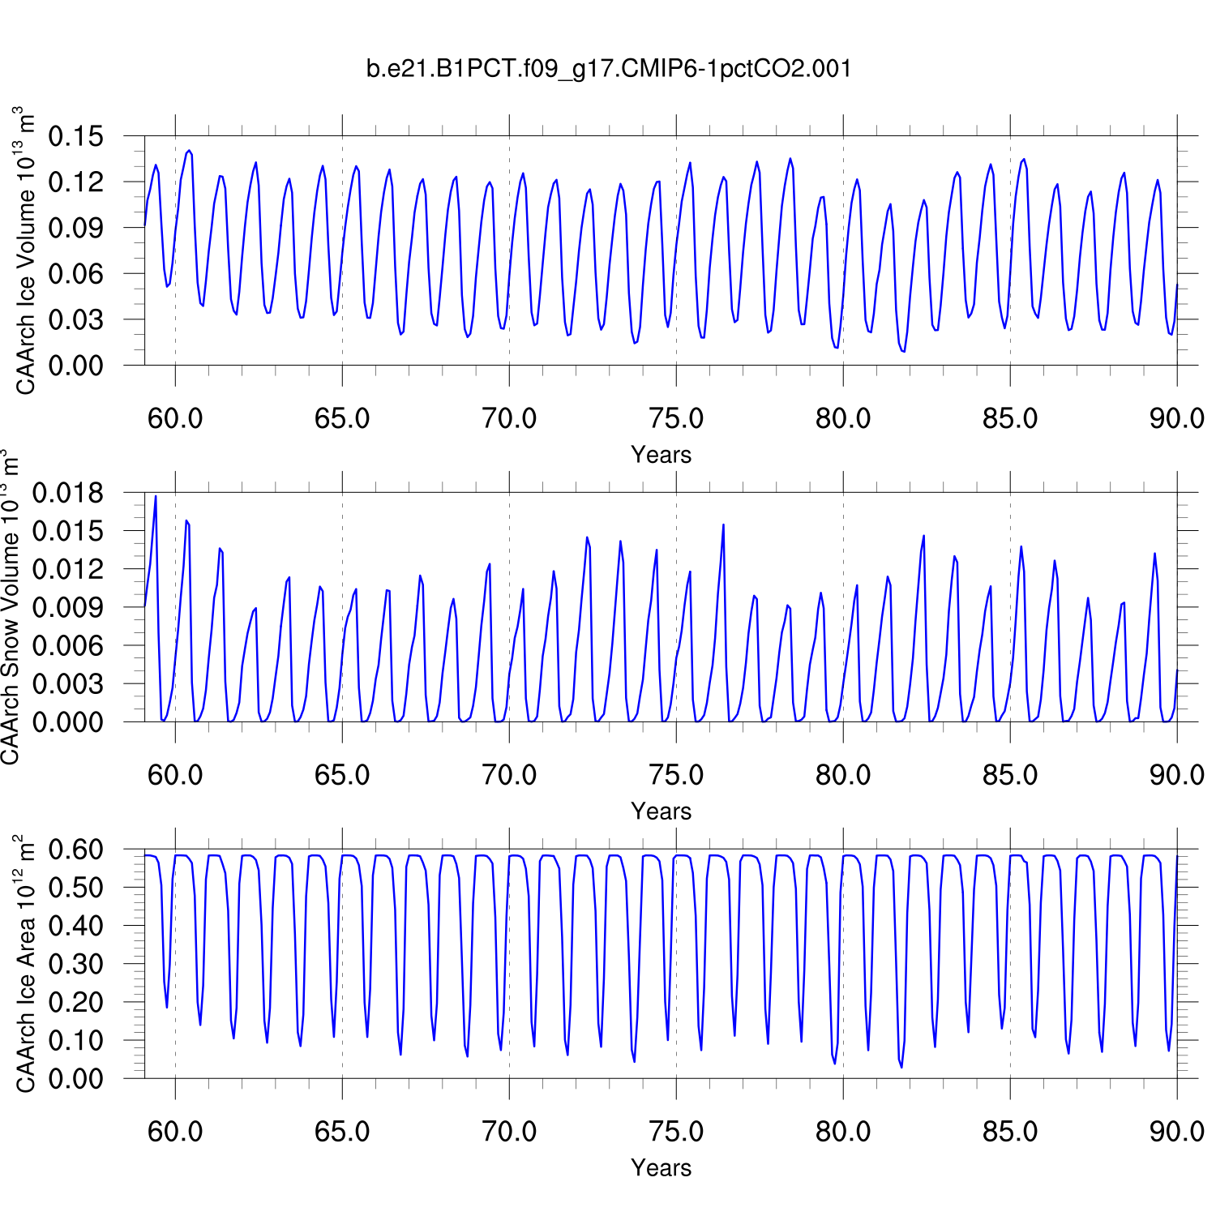Click the 60.0 tick label below the ice volume plot
The image size is (1216, 1216).
coord(175,419)
